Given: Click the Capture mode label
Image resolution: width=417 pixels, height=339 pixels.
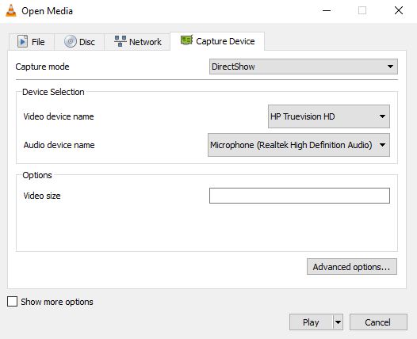Looking at the screenshot, I should [42, 67].
